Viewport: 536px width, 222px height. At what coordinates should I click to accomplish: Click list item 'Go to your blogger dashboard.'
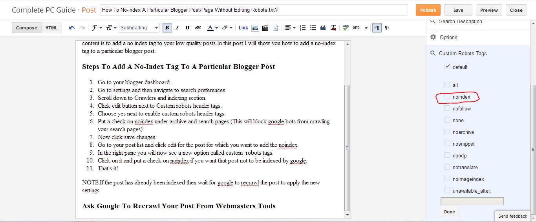pyautogui.click(x=134, y=82)
